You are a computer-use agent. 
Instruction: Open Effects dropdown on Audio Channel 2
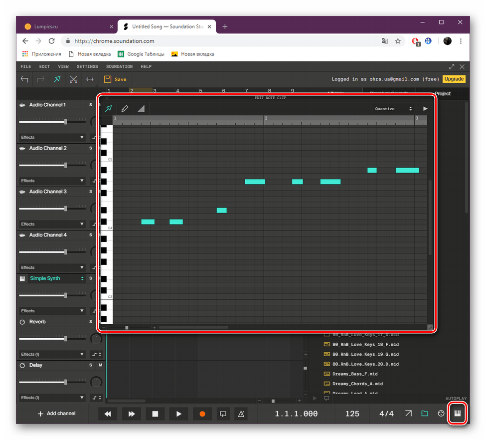coord(52,181)
